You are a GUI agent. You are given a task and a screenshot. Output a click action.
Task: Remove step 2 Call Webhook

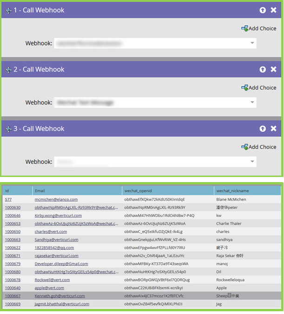[273, 69]
